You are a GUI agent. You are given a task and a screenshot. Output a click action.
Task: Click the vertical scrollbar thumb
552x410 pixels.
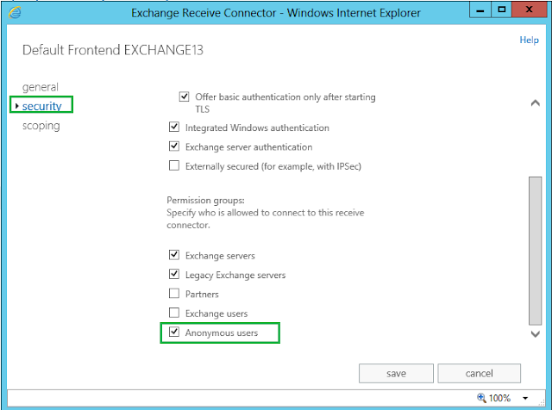pos(535,251)
